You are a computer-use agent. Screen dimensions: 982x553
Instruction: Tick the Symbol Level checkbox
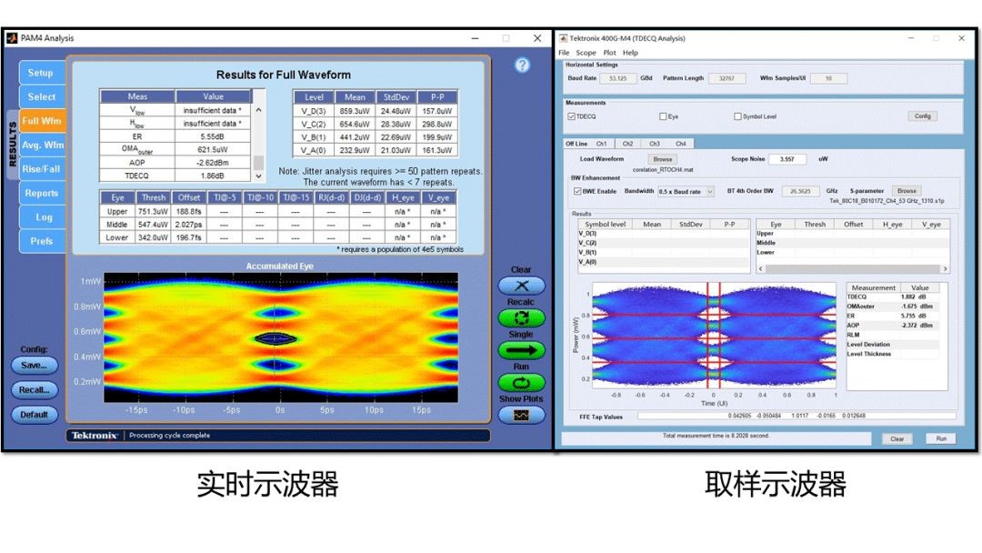737,116
